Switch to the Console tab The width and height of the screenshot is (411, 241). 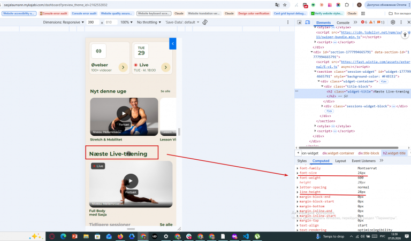coord(343,22)
